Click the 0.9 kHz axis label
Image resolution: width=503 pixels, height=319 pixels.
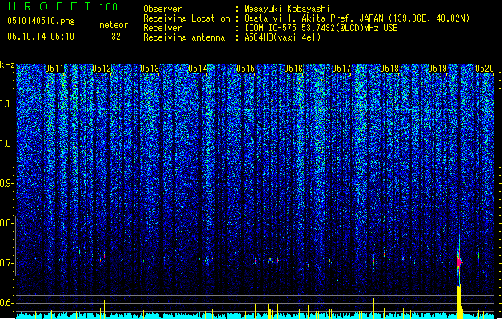[7, 183]
